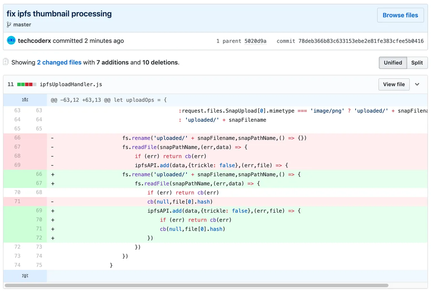Click the changed files document icon

(6, 62)
